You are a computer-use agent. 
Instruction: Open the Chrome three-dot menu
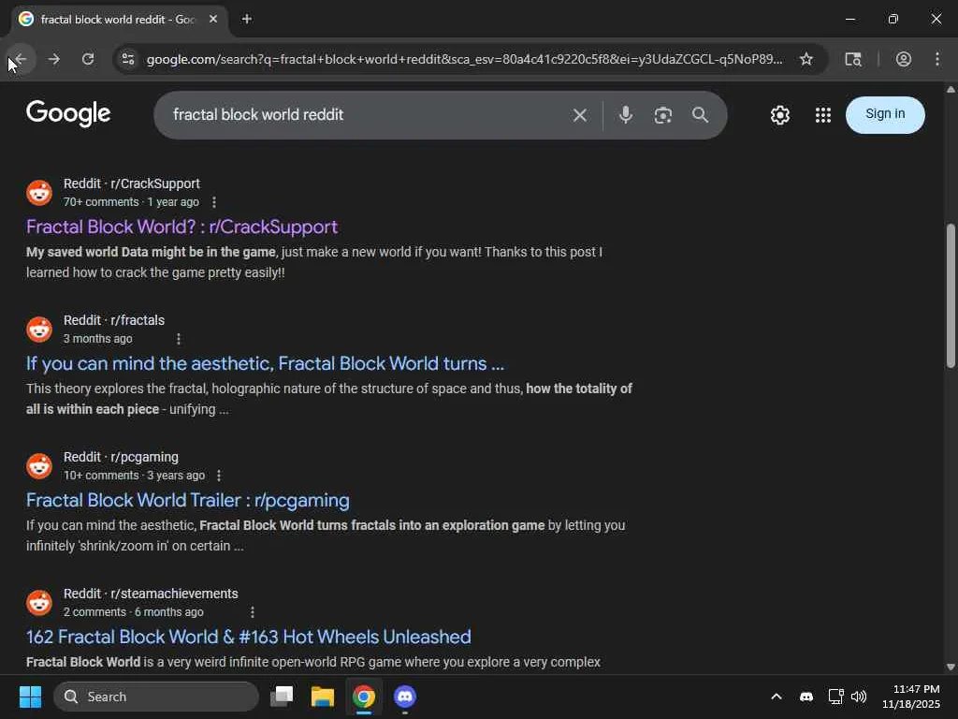click(x=937, y=59)
